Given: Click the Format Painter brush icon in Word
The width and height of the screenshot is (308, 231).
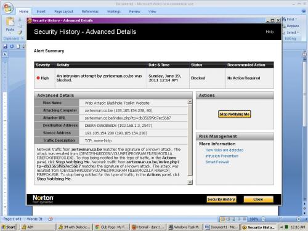Looking at the screenshot, I should pos(20,33).
